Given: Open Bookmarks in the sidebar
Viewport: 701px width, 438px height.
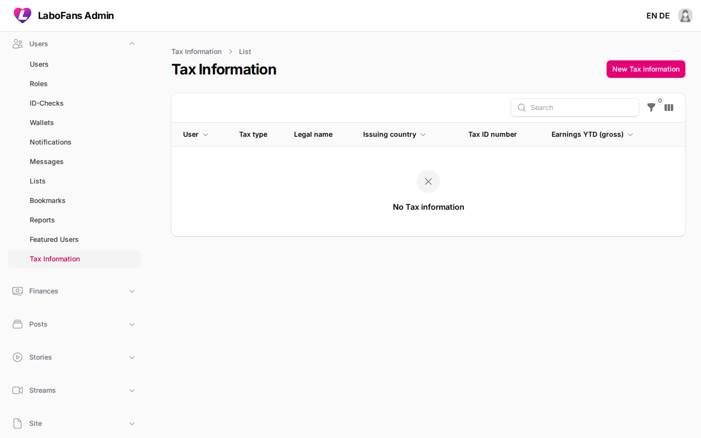Looking at the screenshot, I should [x=74, y=201].
